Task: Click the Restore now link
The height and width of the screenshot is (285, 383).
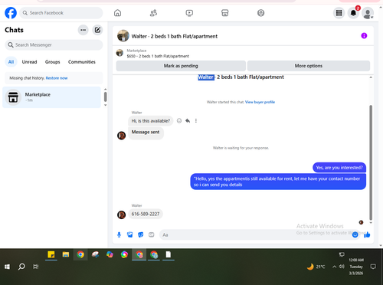Action: coord(57,78)
